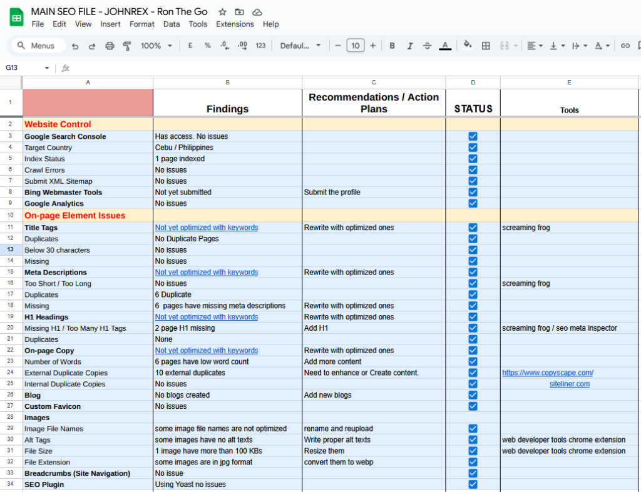Open the Extensions menu
This screenshot has width=641, height=492.
click(235, 24)
